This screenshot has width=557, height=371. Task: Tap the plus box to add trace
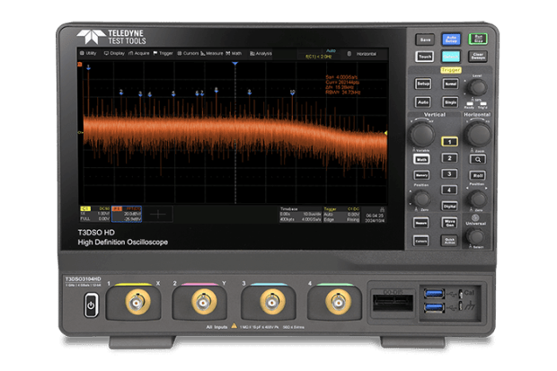click(158, 214)
